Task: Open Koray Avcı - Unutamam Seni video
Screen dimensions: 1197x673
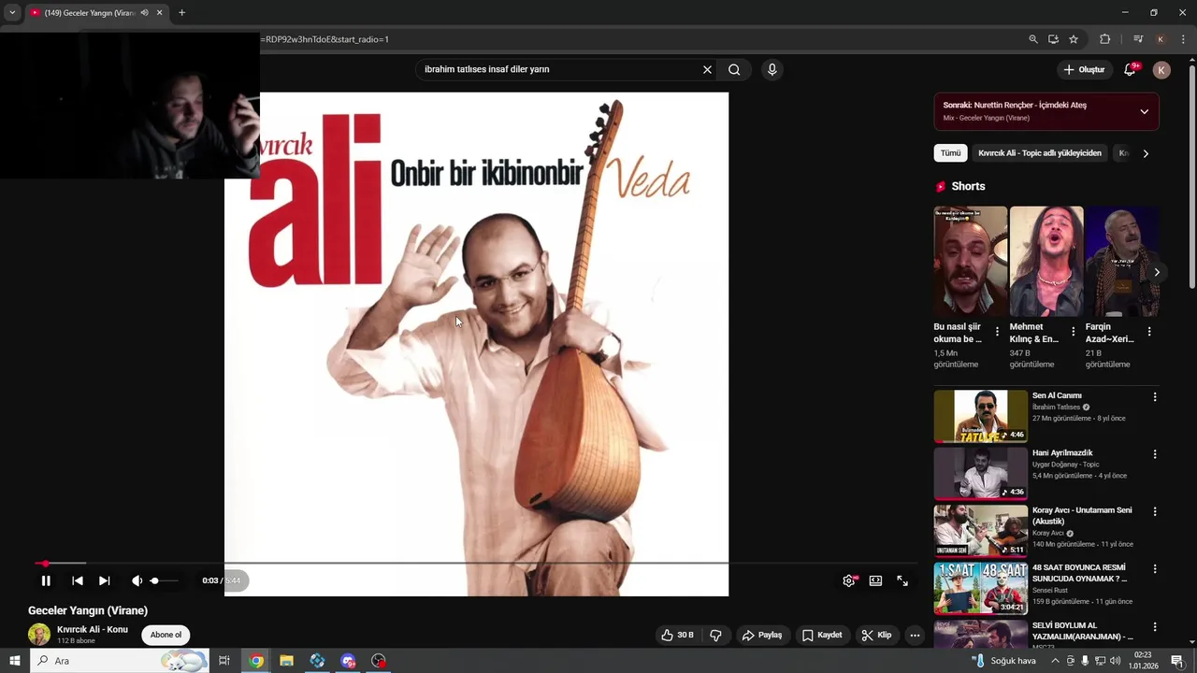Action: point(980,530)
